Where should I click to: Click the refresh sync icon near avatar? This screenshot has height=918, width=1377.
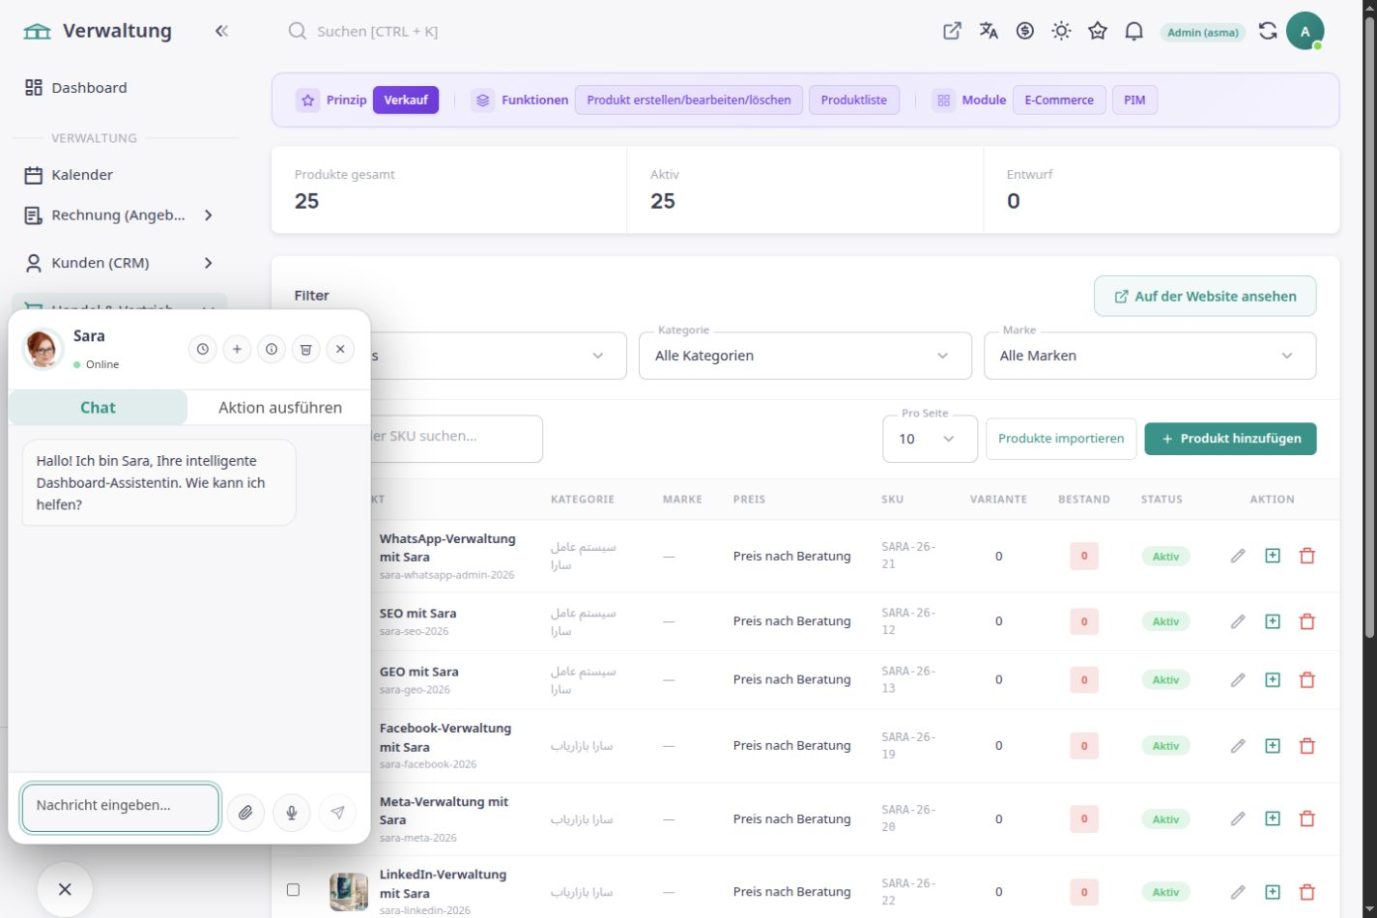point(1267,31)
